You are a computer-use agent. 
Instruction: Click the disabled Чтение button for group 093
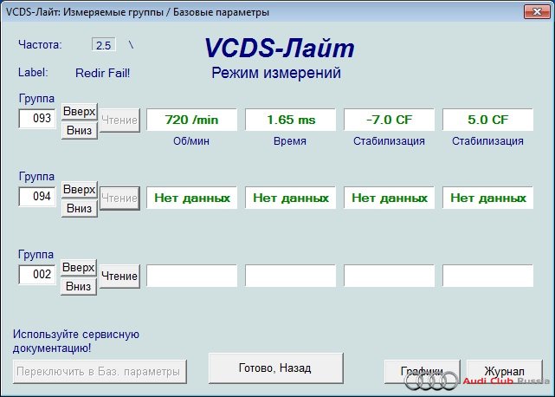[119, 120]
